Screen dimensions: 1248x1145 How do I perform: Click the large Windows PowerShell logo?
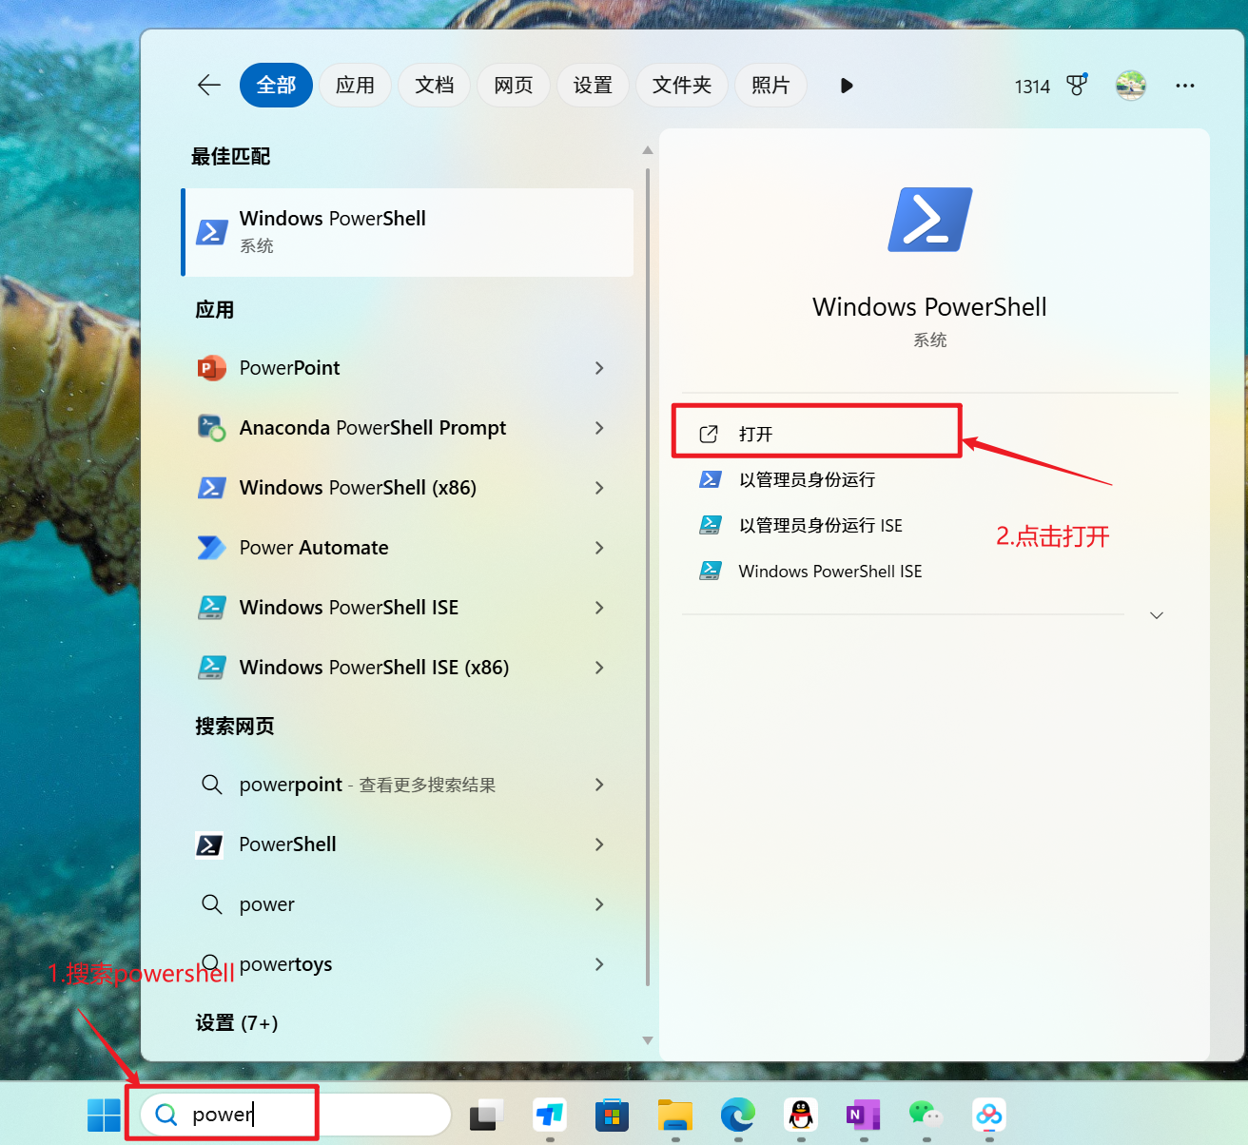[930, 220]
